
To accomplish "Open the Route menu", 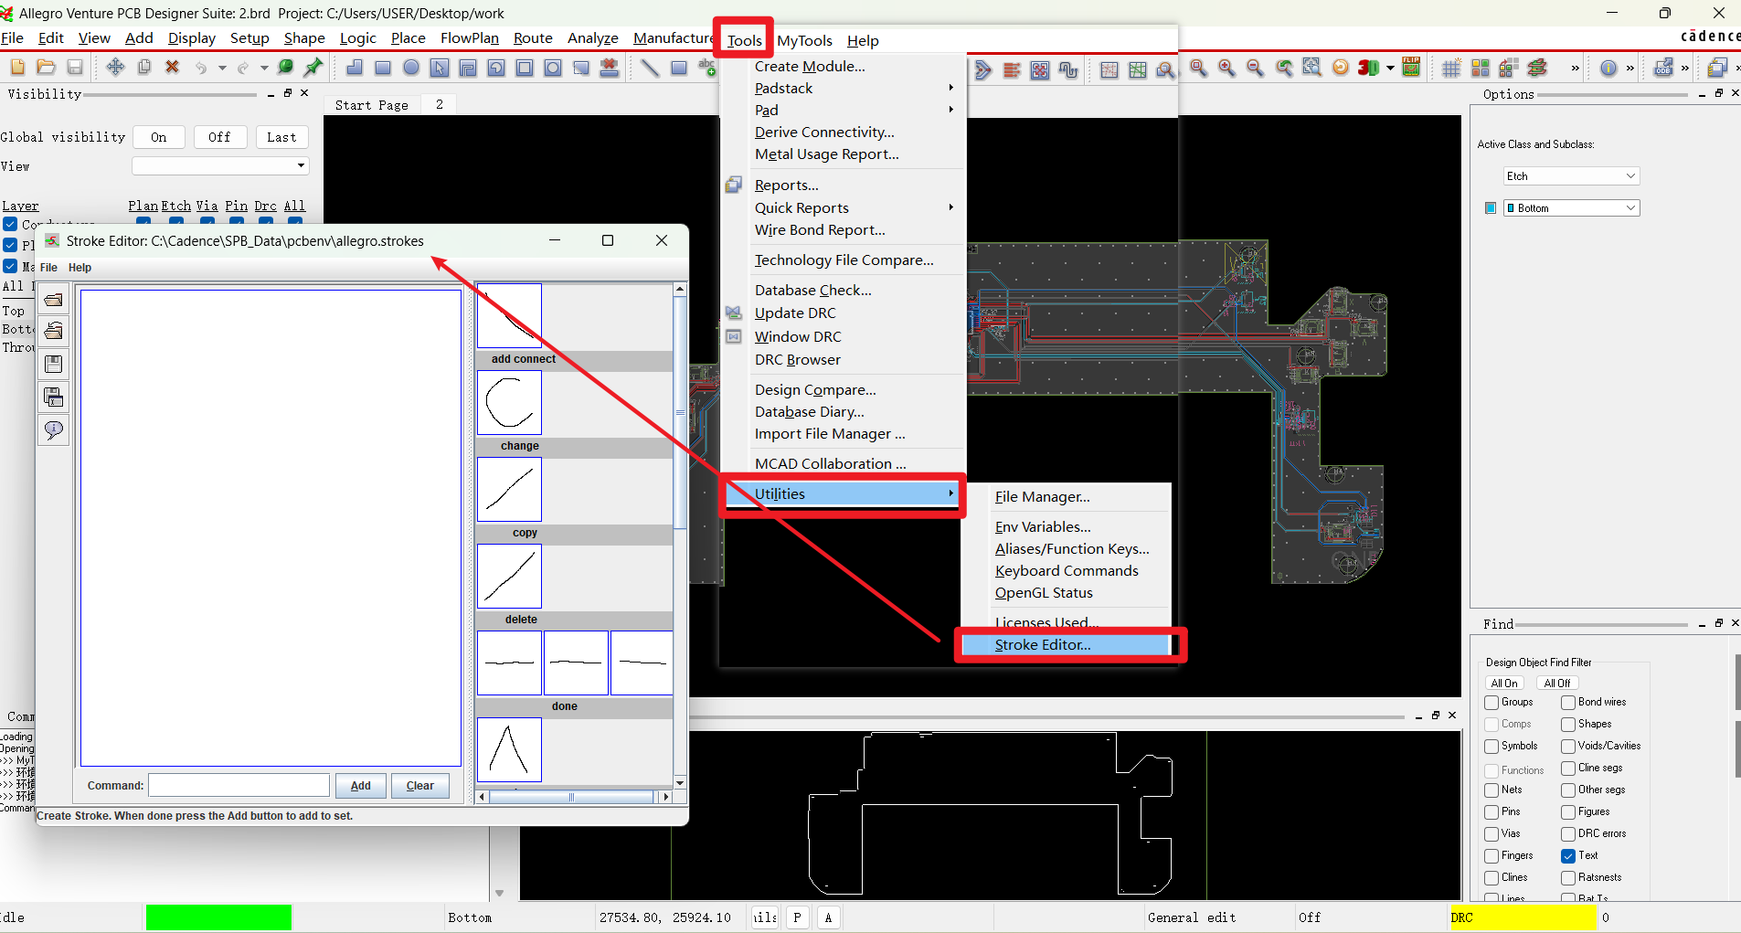I will tap(533, 37).
